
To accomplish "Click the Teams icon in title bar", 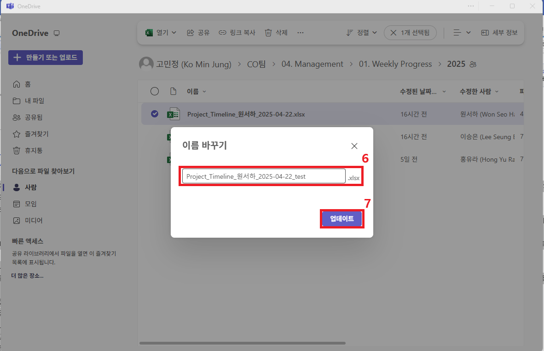I will coord(10,6).
